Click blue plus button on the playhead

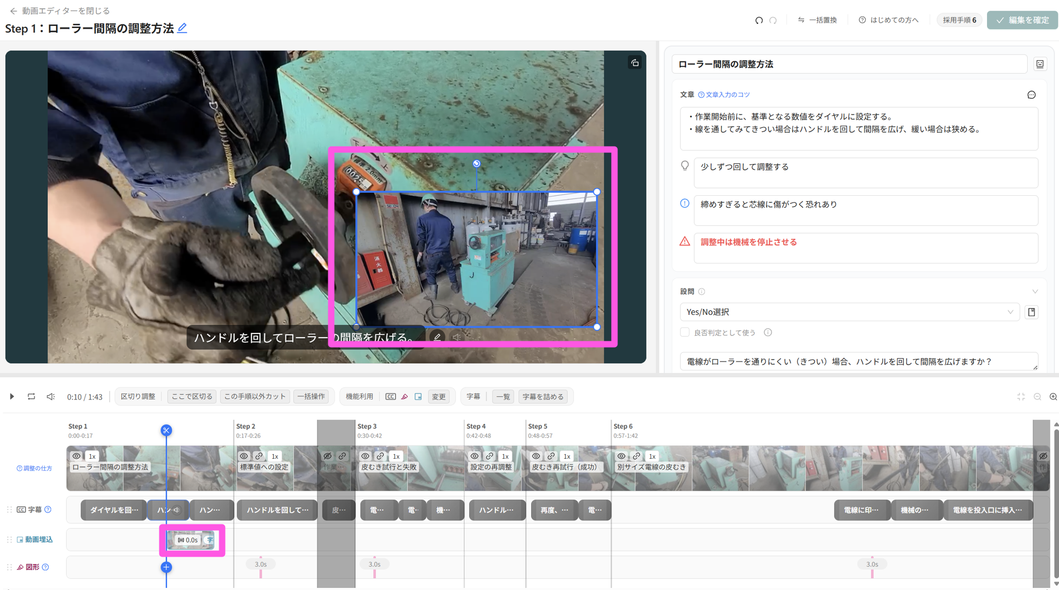(x=166, y=567)
